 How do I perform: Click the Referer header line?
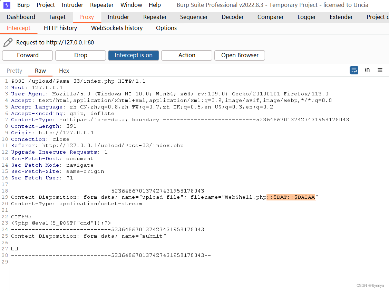[x=97, y=145]
